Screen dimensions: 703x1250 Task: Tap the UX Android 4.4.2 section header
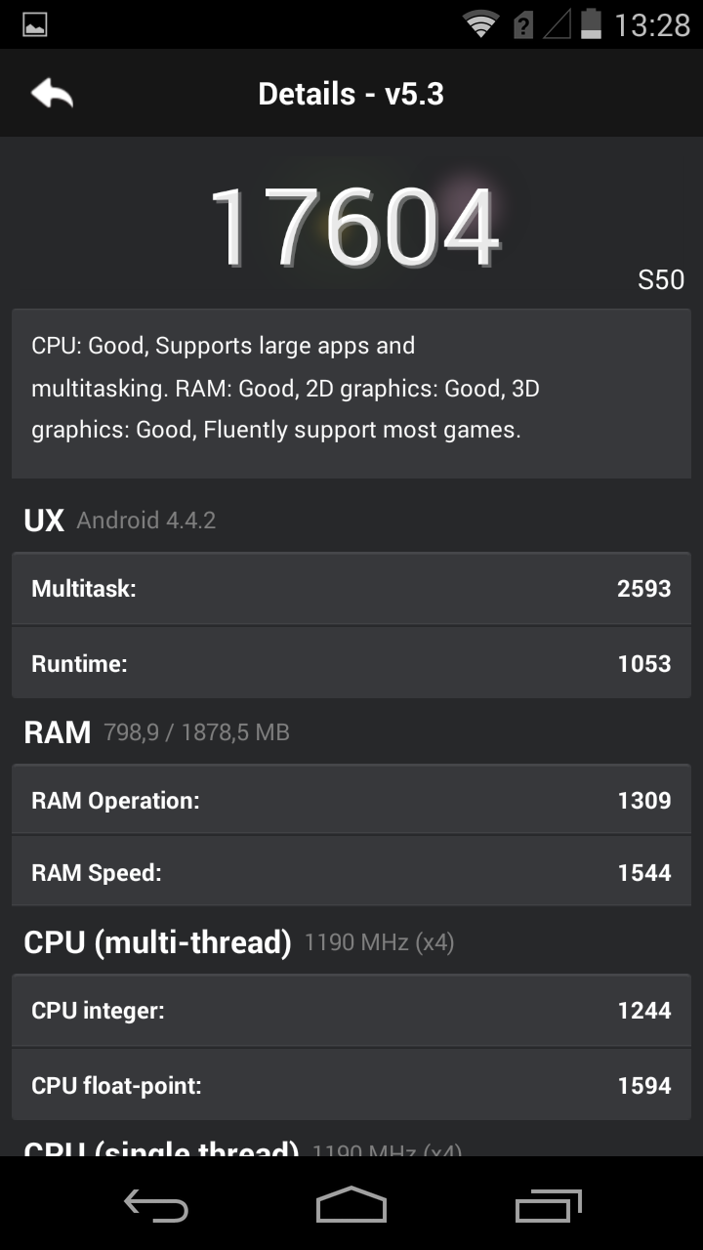(119, 521)
